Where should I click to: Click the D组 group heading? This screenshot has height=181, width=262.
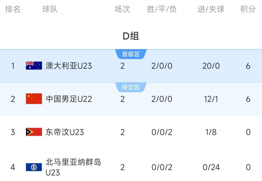tap(131, 36)
